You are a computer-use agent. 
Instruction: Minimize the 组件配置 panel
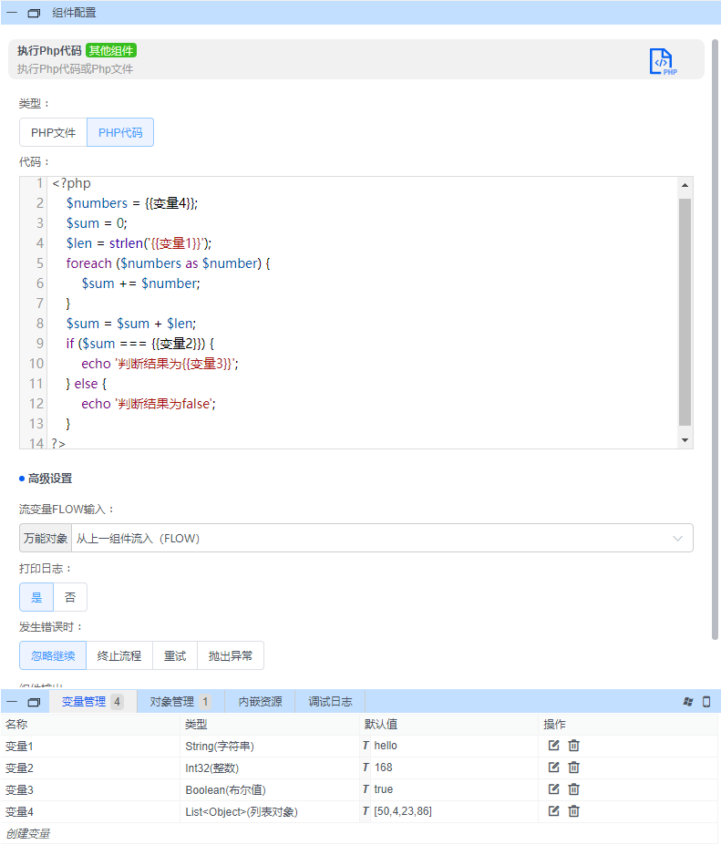tap(12, 13)
